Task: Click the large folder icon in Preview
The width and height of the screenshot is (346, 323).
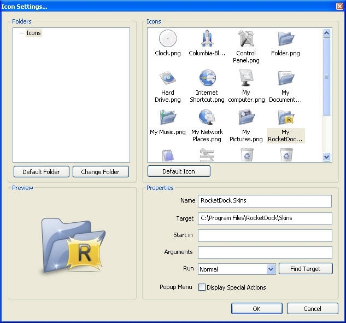Action: [x=73, y=245]
